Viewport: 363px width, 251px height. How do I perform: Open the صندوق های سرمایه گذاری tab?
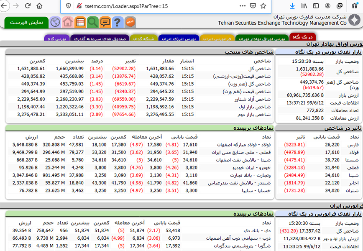tap(100, 38)
